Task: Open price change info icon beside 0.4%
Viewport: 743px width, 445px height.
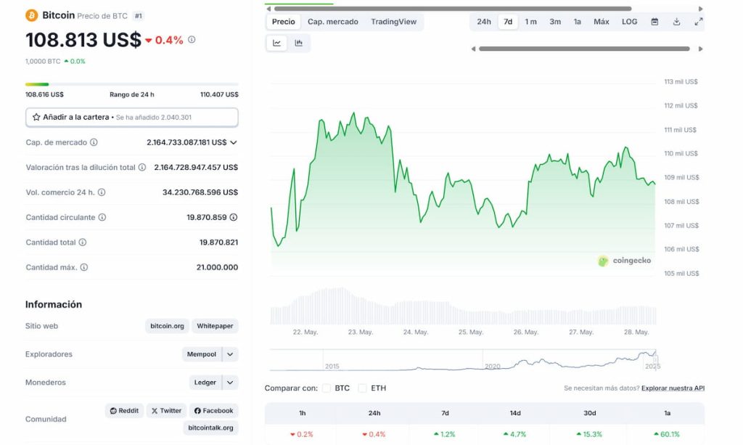Action: point(192,39)
